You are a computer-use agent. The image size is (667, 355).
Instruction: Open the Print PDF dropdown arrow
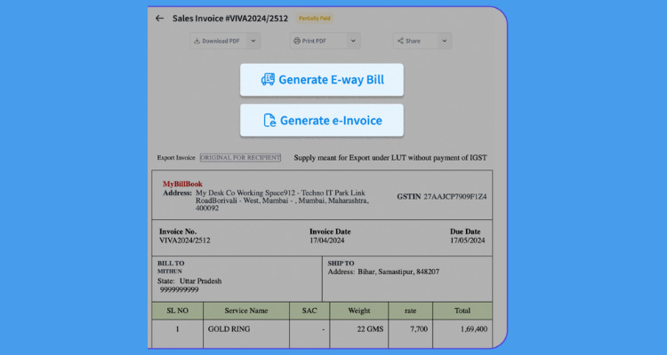(x=352, y=41)
